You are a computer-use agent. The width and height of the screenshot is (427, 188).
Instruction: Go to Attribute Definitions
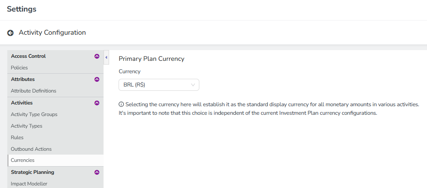[34, 91]
